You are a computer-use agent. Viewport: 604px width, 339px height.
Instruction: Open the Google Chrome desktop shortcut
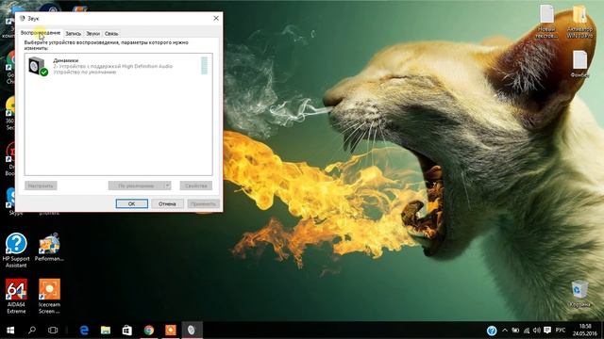9,67
